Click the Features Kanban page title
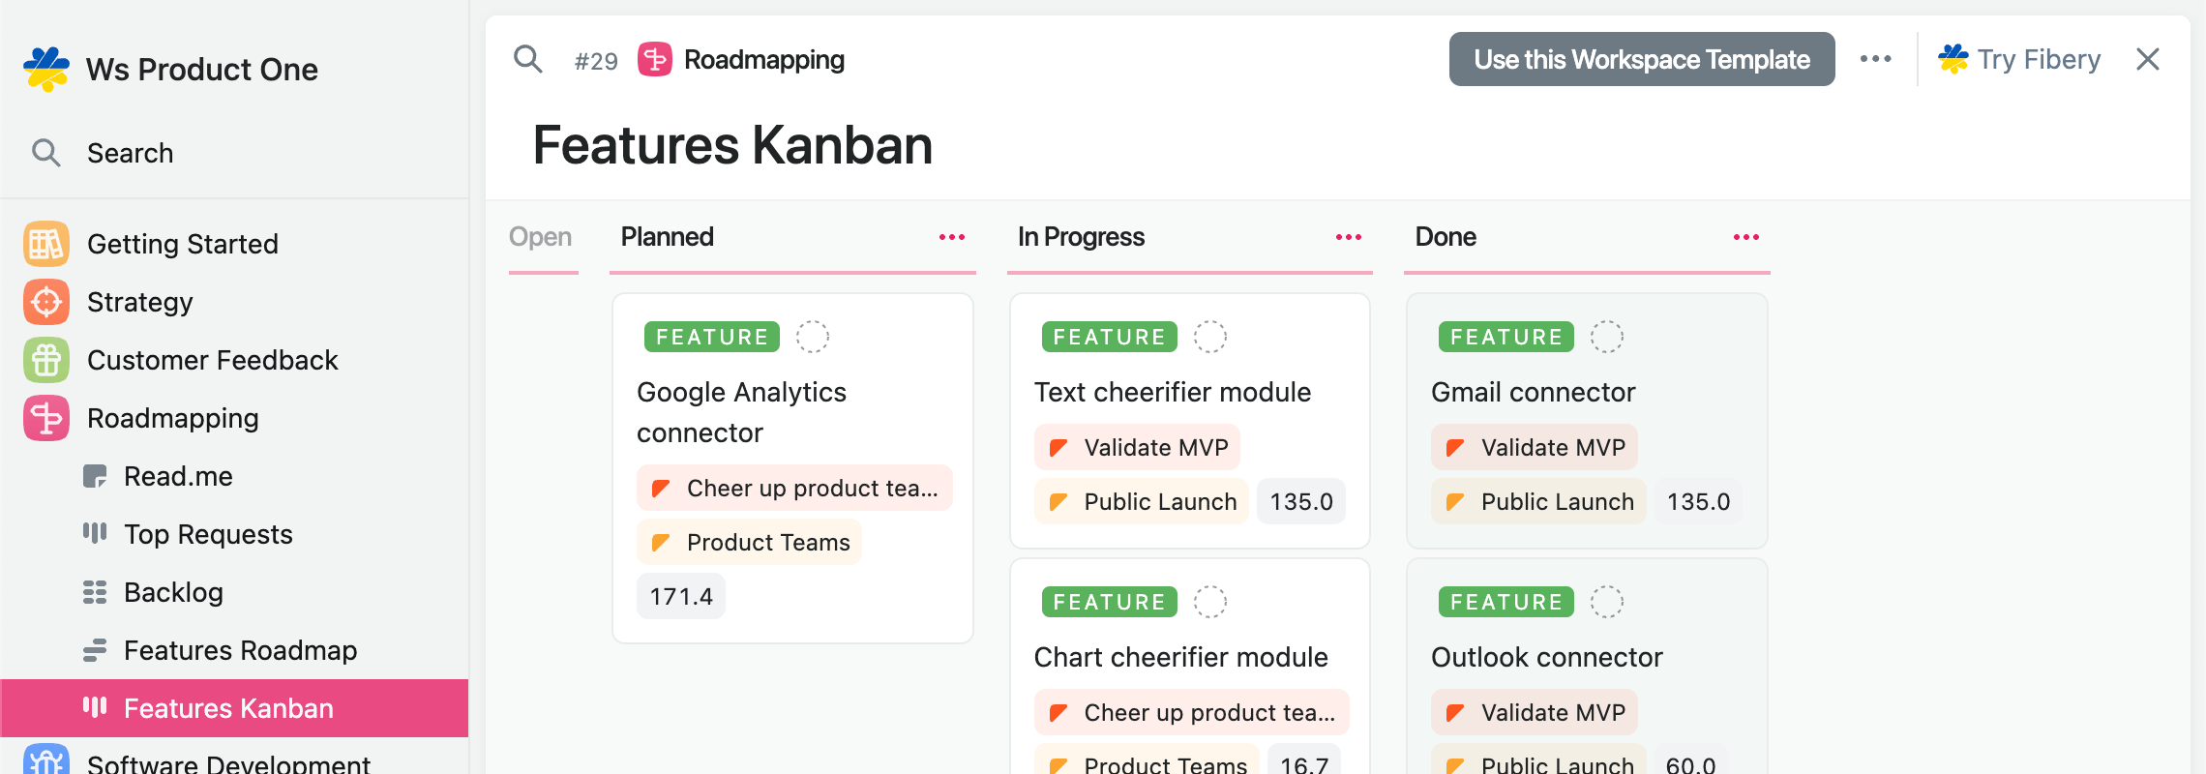This screenshot has height=774, width=2206. (732, 145)
